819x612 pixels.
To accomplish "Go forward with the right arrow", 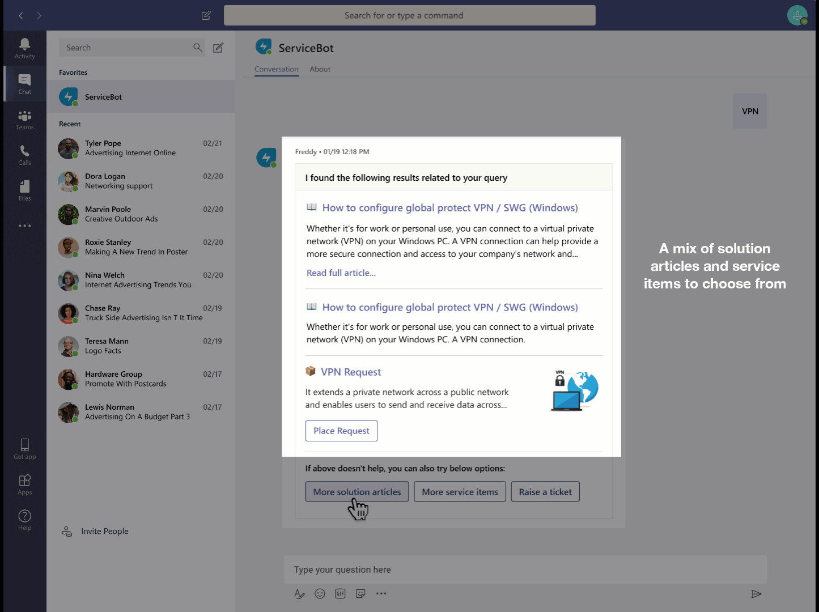I will pos(39,15).
